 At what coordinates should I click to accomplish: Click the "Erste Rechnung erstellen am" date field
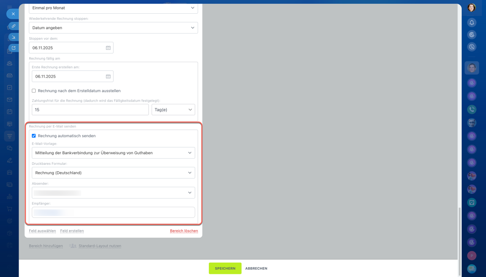(73, 77)
